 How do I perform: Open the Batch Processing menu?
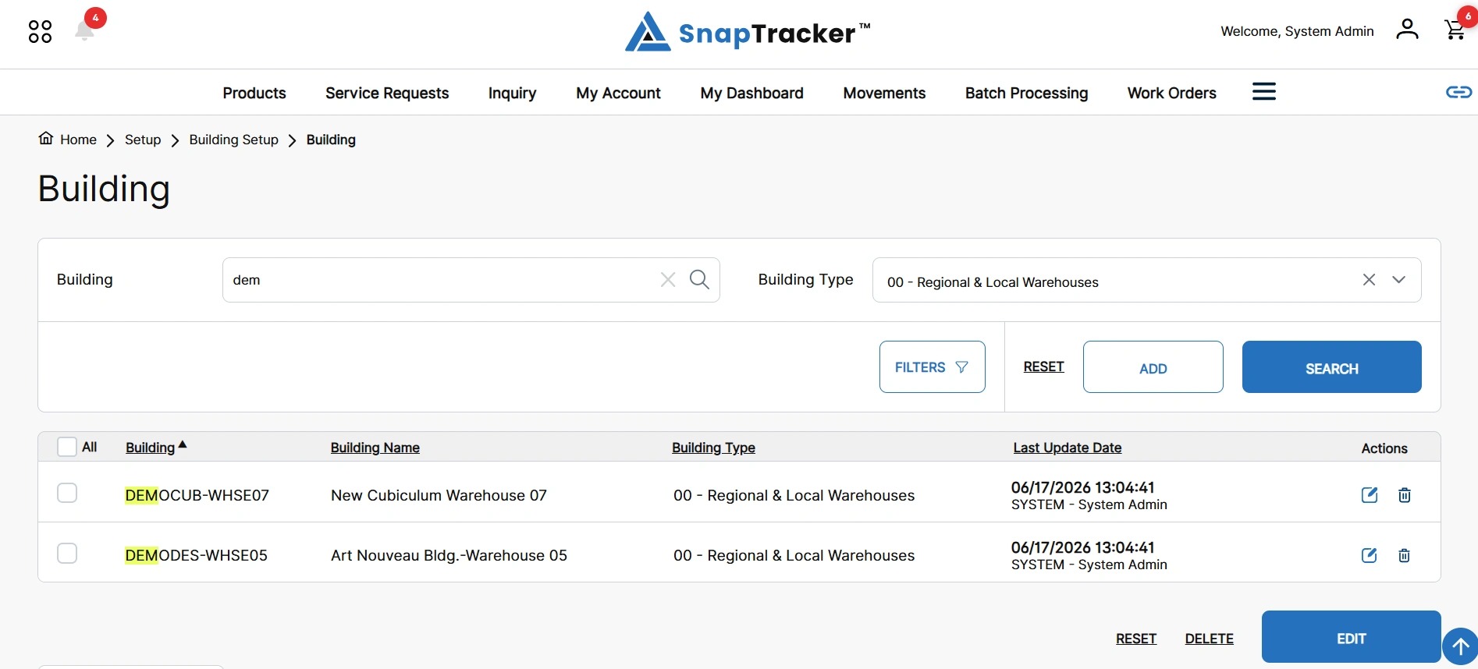coord(1026,93)
